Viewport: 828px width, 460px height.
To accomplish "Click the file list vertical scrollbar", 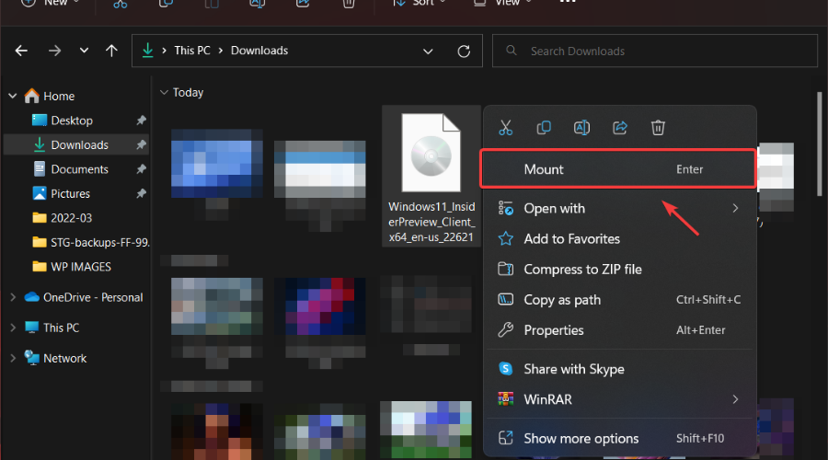I will 819,143.
